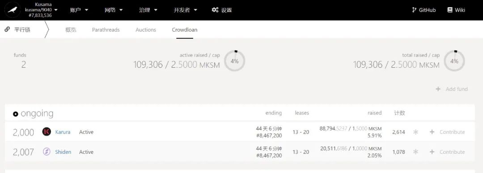Open the Shiden parachain name link
The image size is (483, 173).
coord(63,152)
